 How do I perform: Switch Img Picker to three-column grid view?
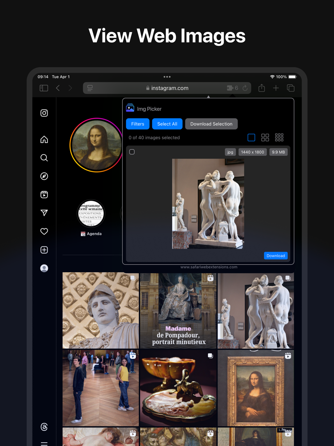[279, 137]
